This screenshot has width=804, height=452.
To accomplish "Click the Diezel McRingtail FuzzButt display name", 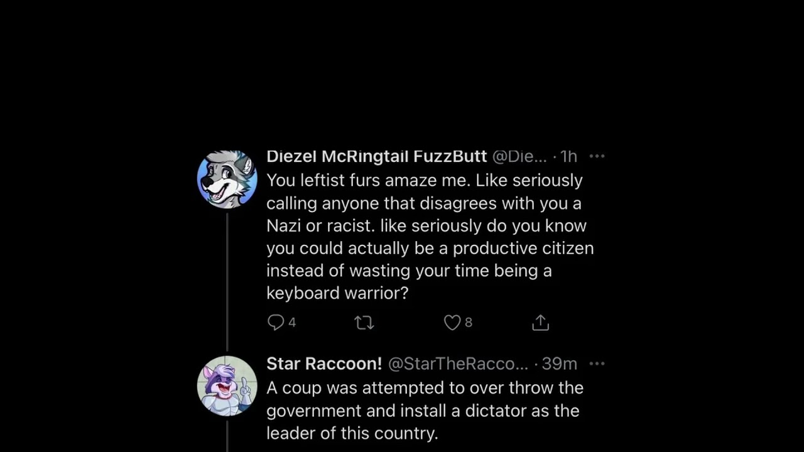I will pyautogui.click(x=376, y=156).
